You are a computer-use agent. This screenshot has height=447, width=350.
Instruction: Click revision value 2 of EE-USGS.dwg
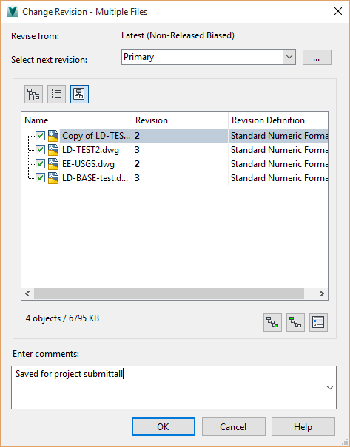tap(138, 164)
